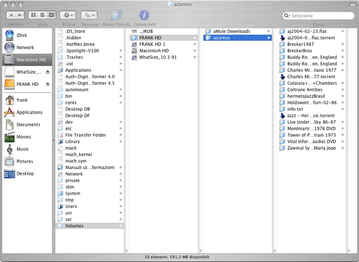Go forward with the right arrow button
Screen dimensions: 359x262
pos(20,15)
